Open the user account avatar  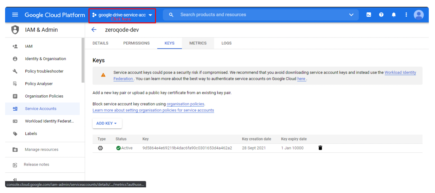(x=419, y=15)
